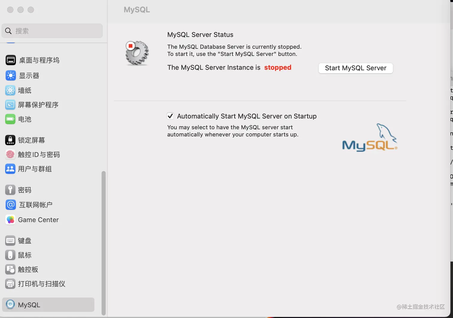
Task: Open Lock Screen icon (锁定屏幕)
Action: click(x=10, y=140)
